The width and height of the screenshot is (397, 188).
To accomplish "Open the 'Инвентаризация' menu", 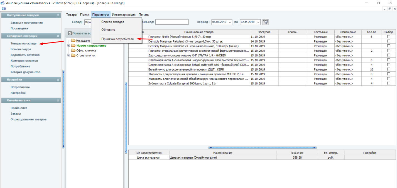I will pos(124,15).
